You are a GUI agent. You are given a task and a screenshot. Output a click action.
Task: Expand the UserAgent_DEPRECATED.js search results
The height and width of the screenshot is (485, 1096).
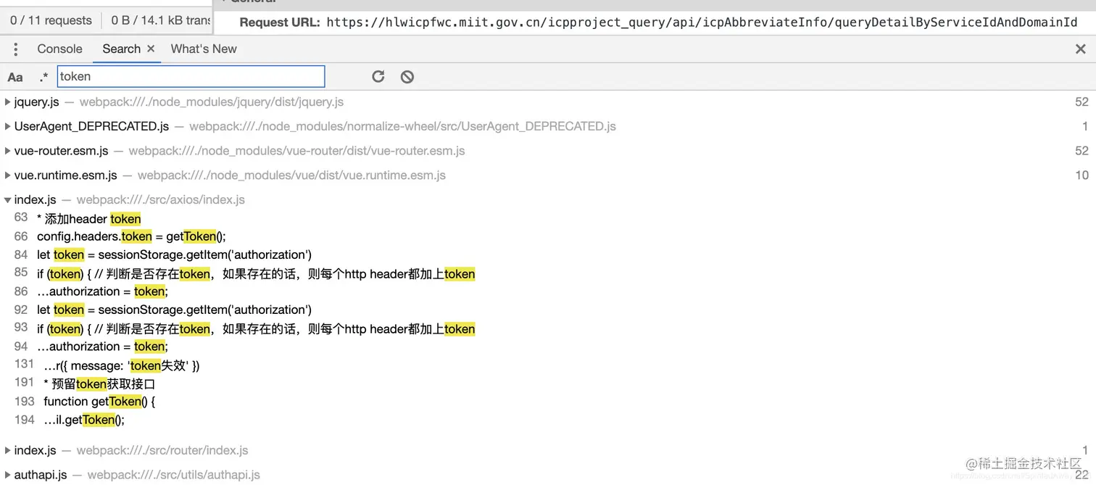click(7, 125)
